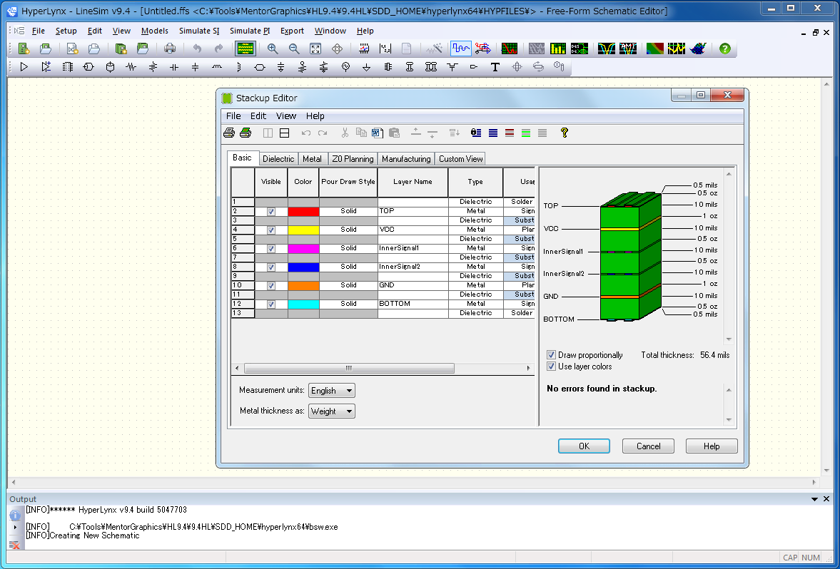
Task: Toggle visibility checkbox for TOP layer
Action: 271,212
